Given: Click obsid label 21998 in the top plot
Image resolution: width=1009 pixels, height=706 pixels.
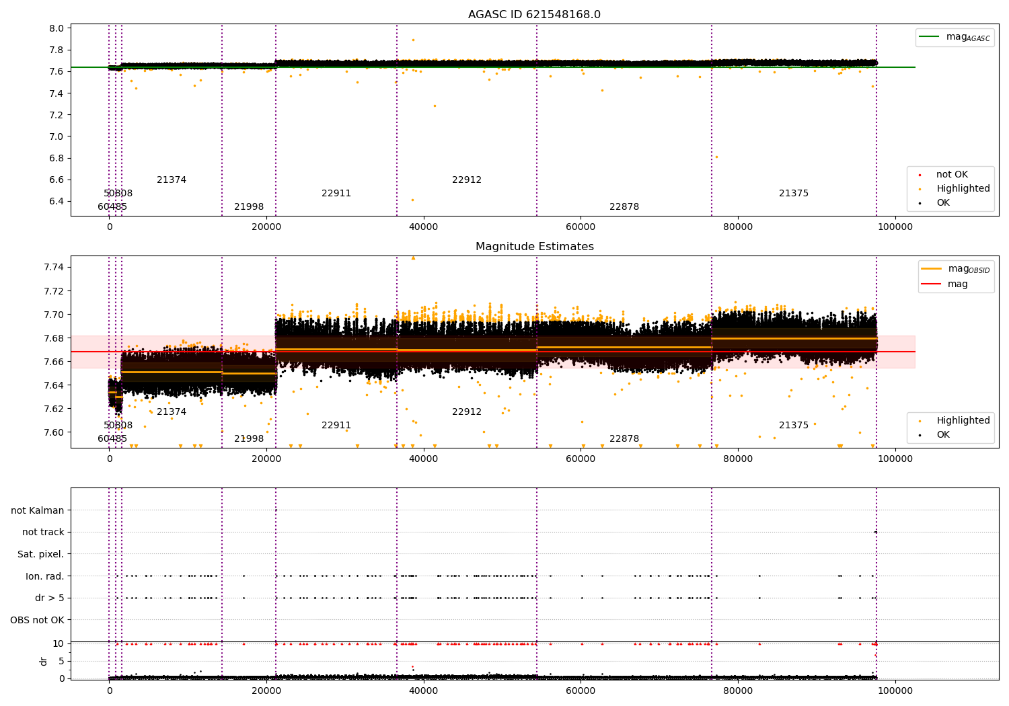Looking at the screenshot, I should [x=249, y=207].
